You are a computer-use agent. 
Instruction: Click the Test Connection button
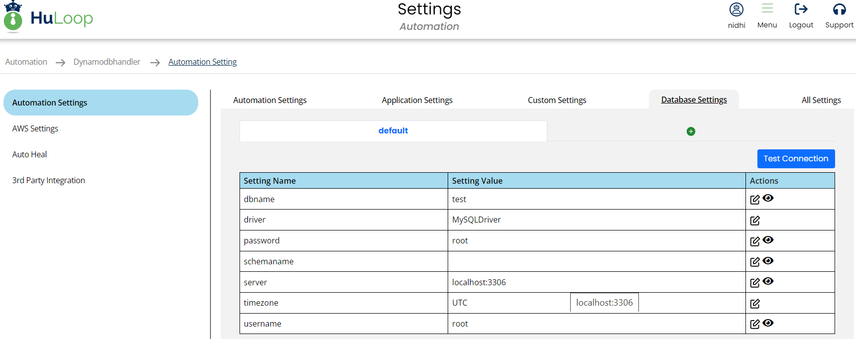796,159
